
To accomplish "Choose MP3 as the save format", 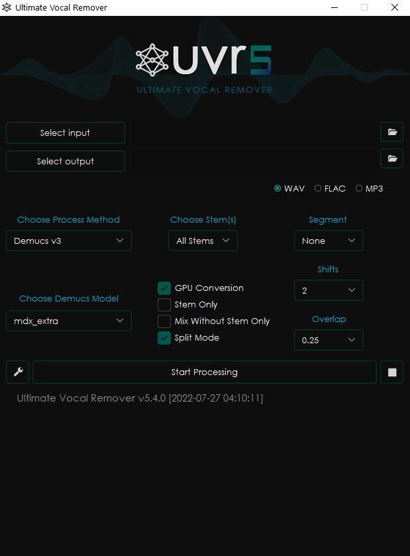I will (x=359, y=188).
